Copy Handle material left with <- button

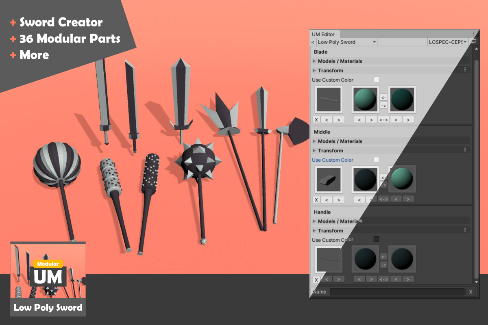(x=383, y=257)
